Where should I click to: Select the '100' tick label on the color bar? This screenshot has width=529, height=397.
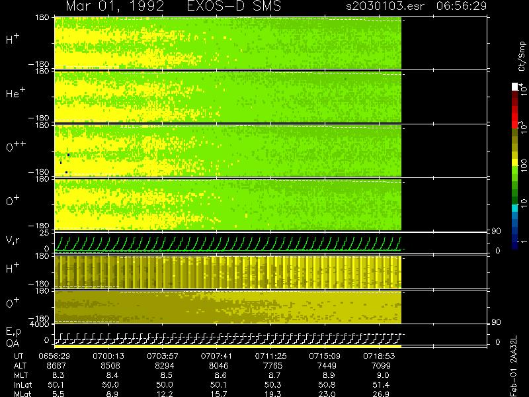(524, 165)
